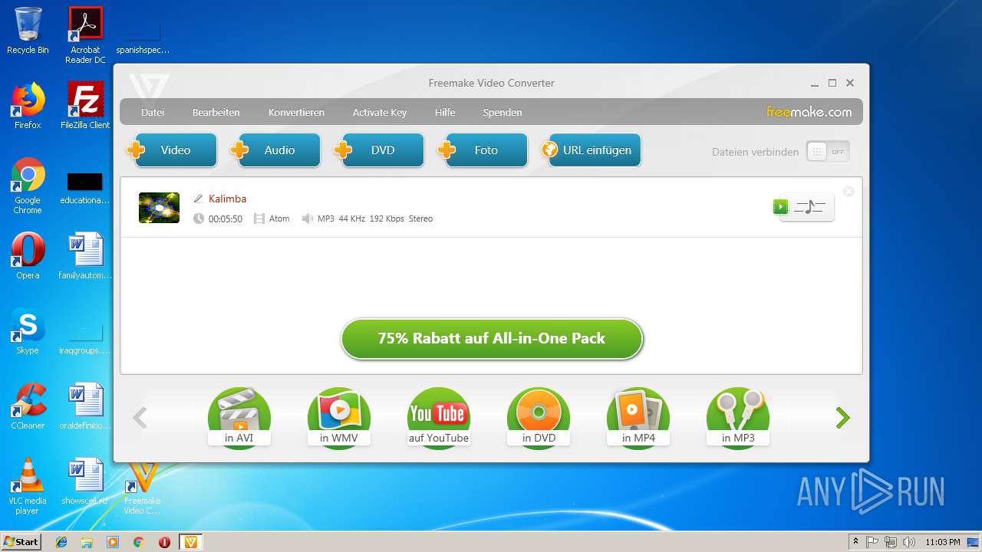Play Kalimba with green play button
Viewport: 982px width, 552px height.
(780, 206)
